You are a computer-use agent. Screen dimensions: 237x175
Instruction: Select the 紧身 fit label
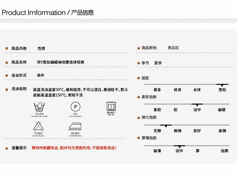(157, 90)
